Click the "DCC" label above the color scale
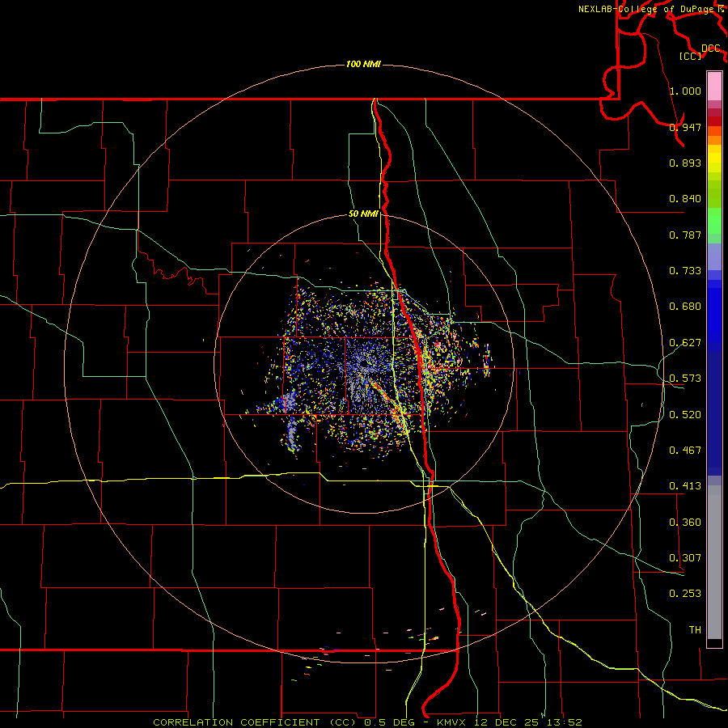The width and height of the screenshot is (728, 728). [710, 49]
